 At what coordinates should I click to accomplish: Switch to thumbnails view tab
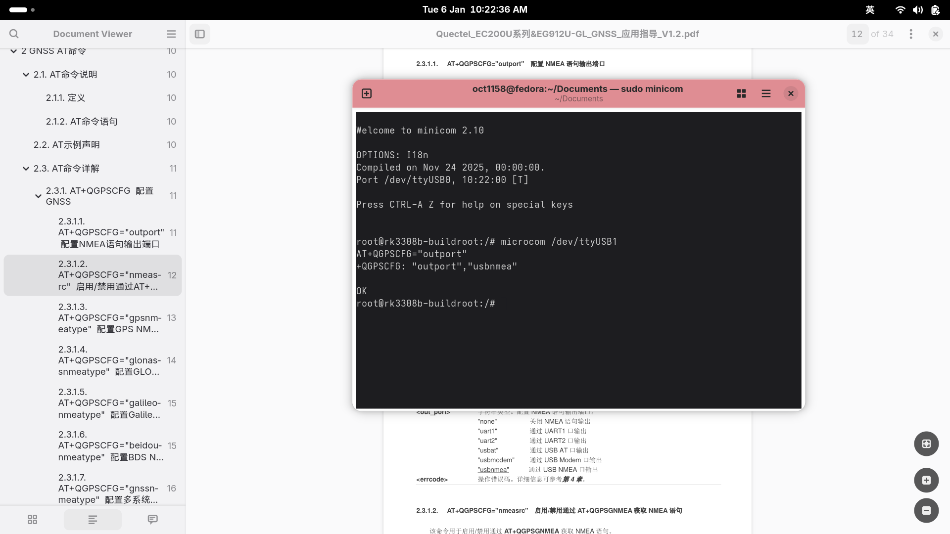pos(33,520)
